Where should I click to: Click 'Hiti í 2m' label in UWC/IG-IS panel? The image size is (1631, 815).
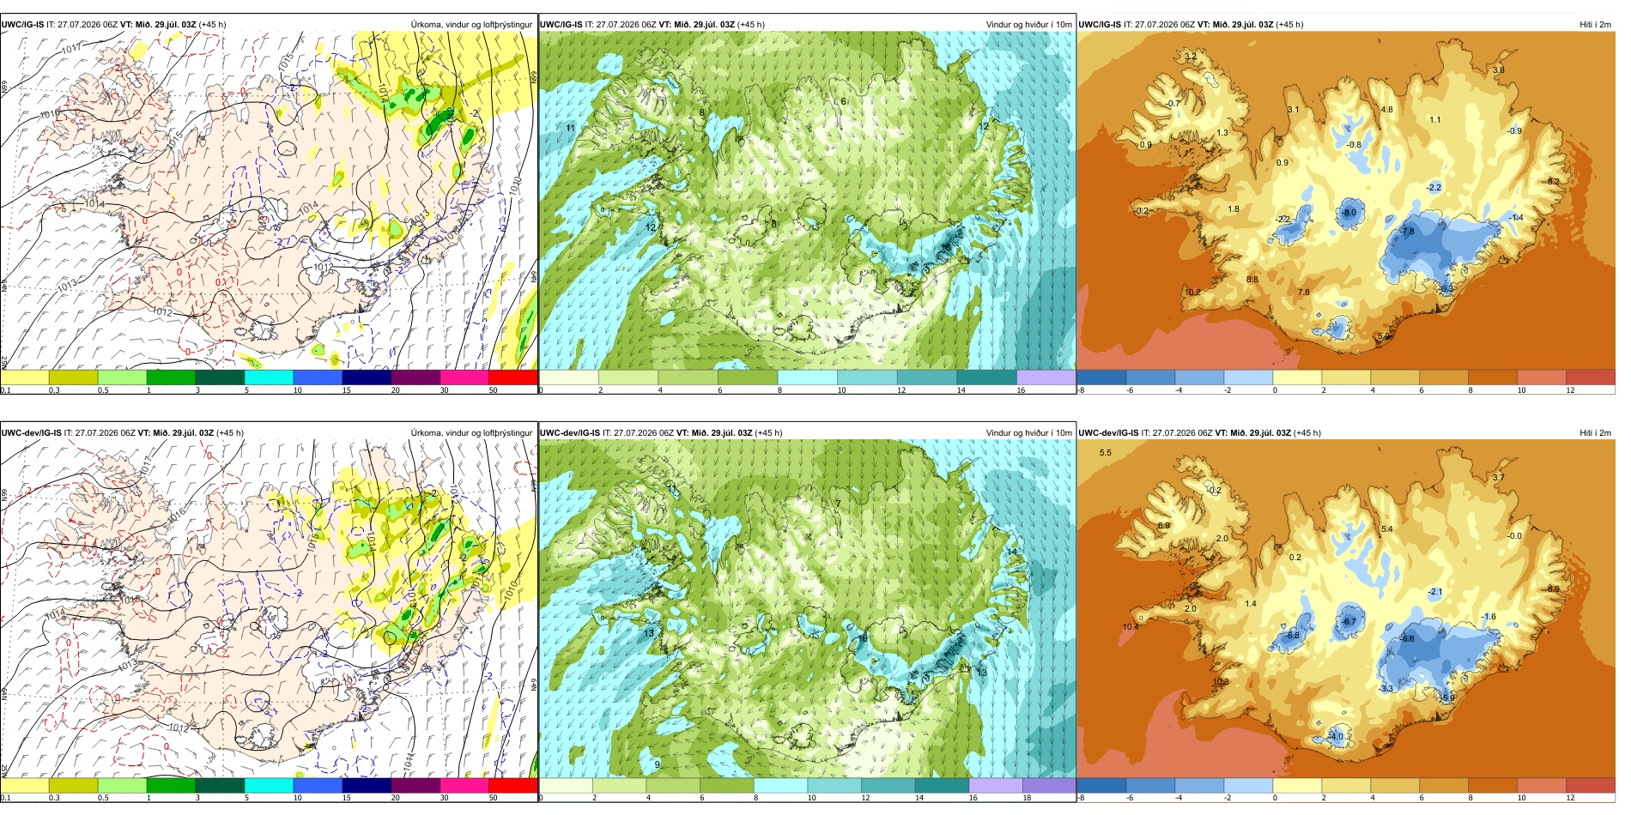click(1595, 24)
